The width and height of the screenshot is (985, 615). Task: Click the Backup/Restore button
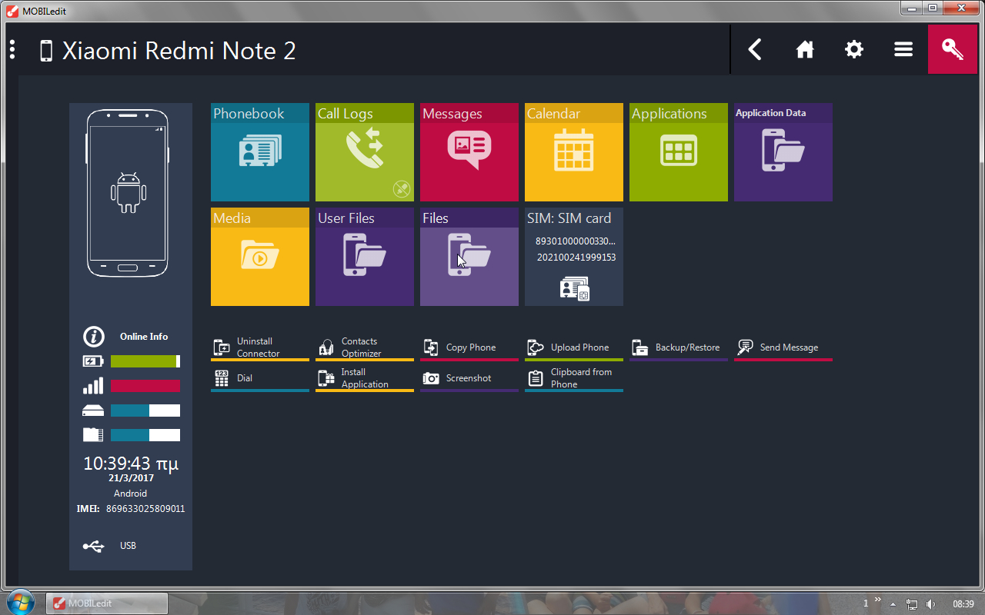tap(679, 347)
